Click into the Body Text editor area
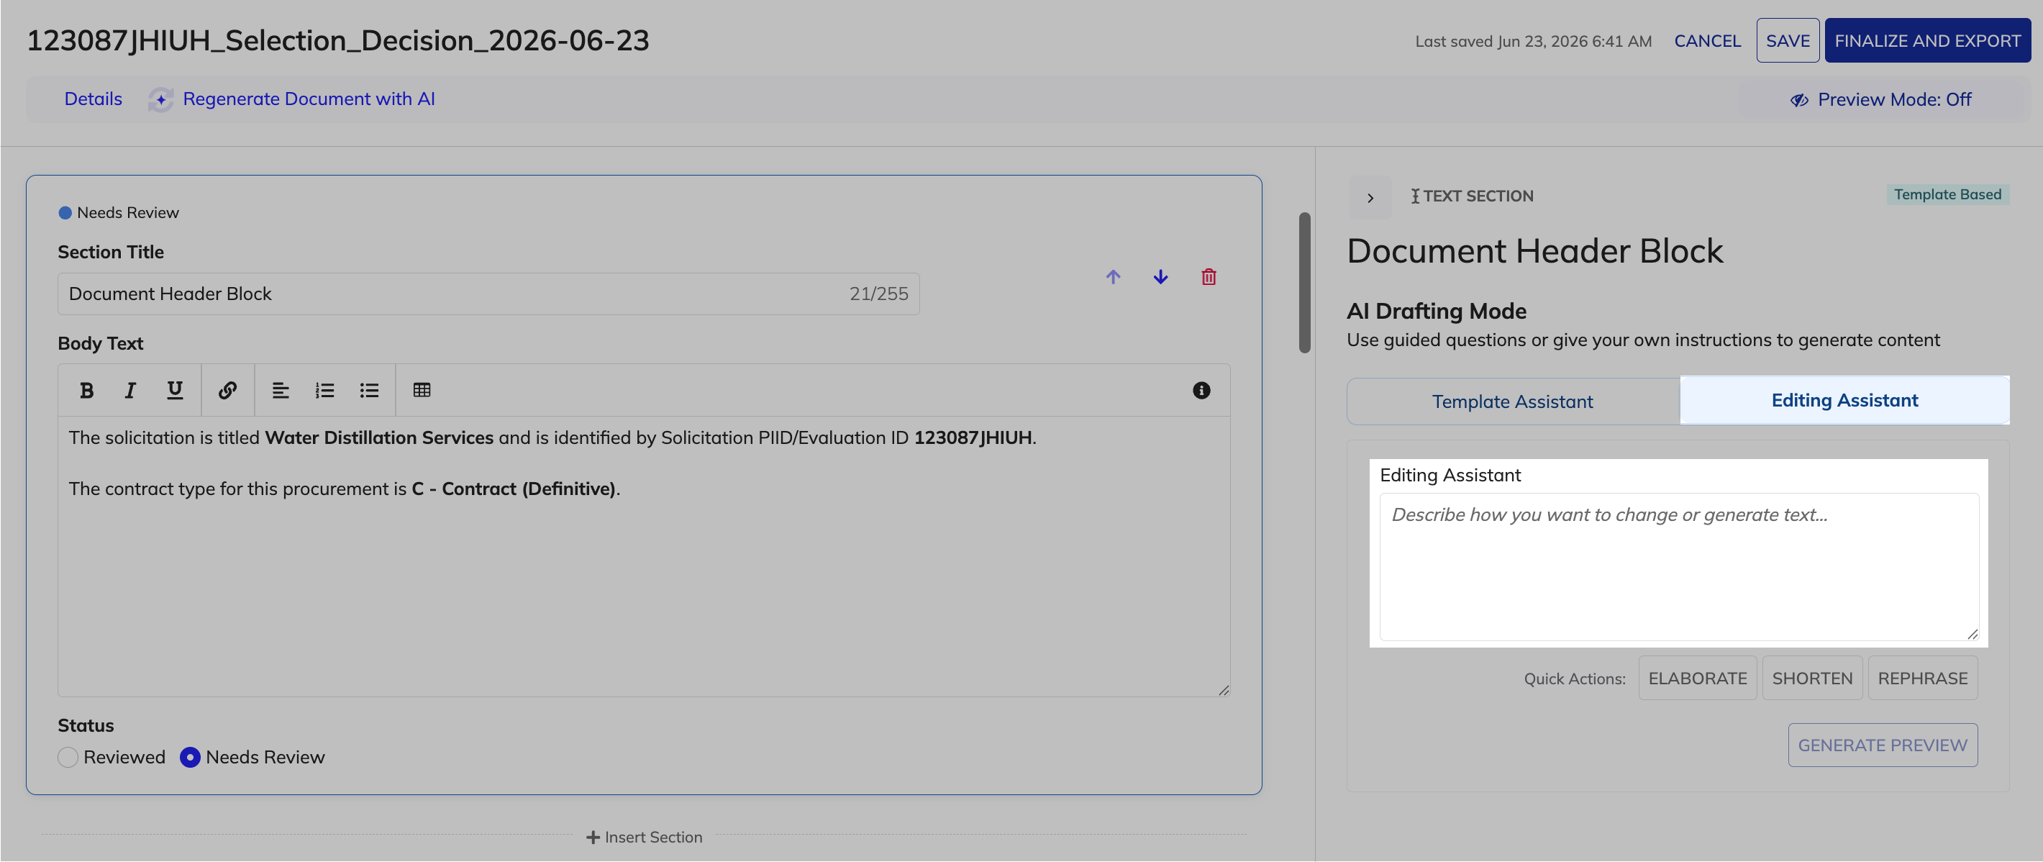2043x862 pixels. click(x=643, y=556)
